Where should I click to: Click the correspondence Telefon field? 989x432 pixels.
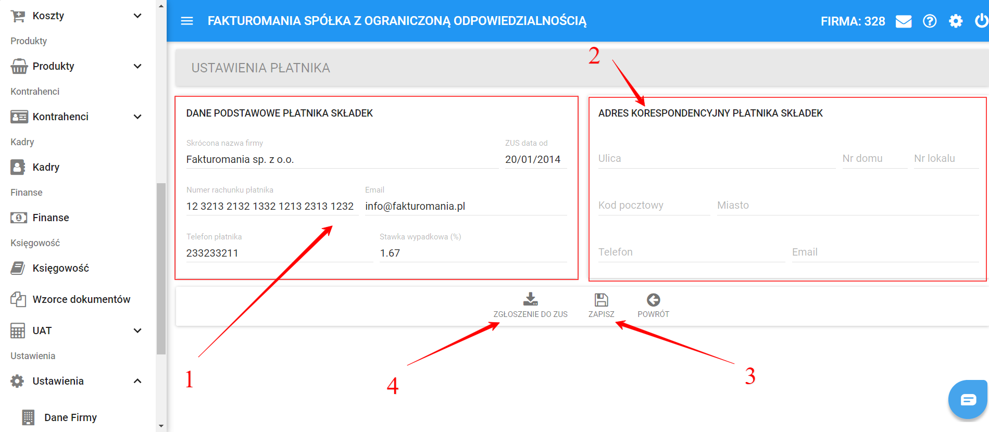(692, 252)
